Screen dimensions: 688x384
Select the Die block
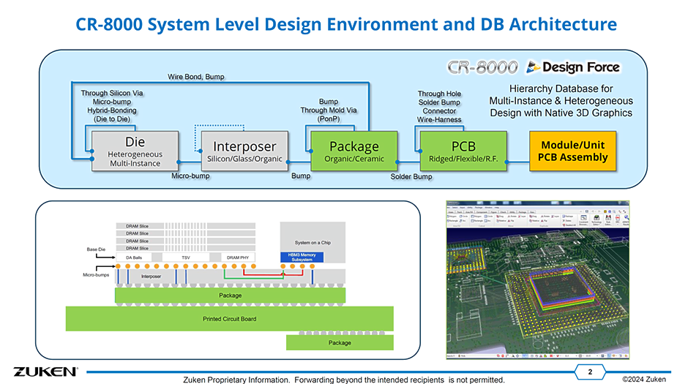135,151
